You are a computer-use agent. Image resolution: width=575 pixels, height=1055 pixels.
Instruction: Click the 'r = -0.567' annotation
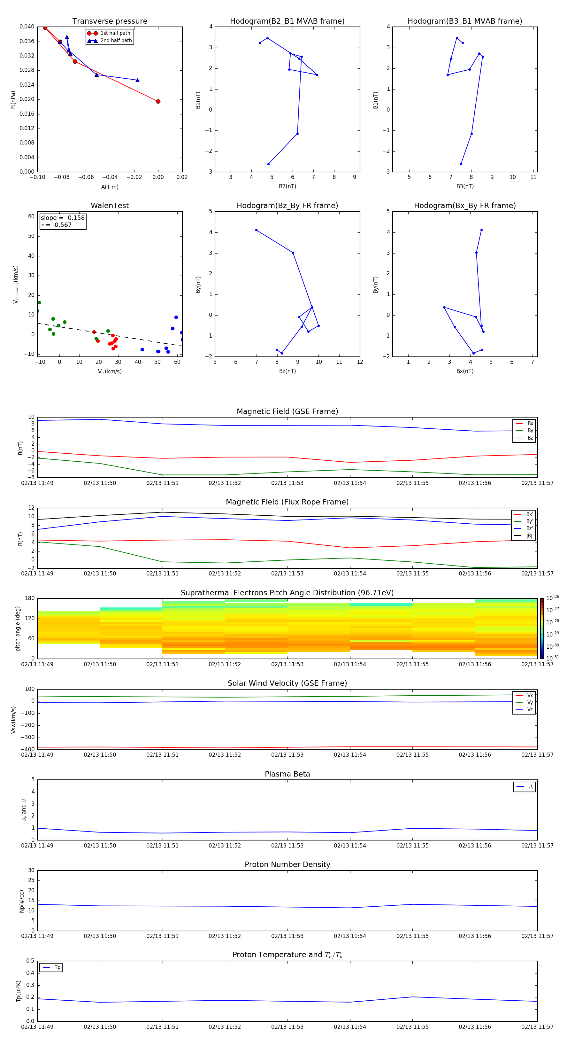point(57,225)
